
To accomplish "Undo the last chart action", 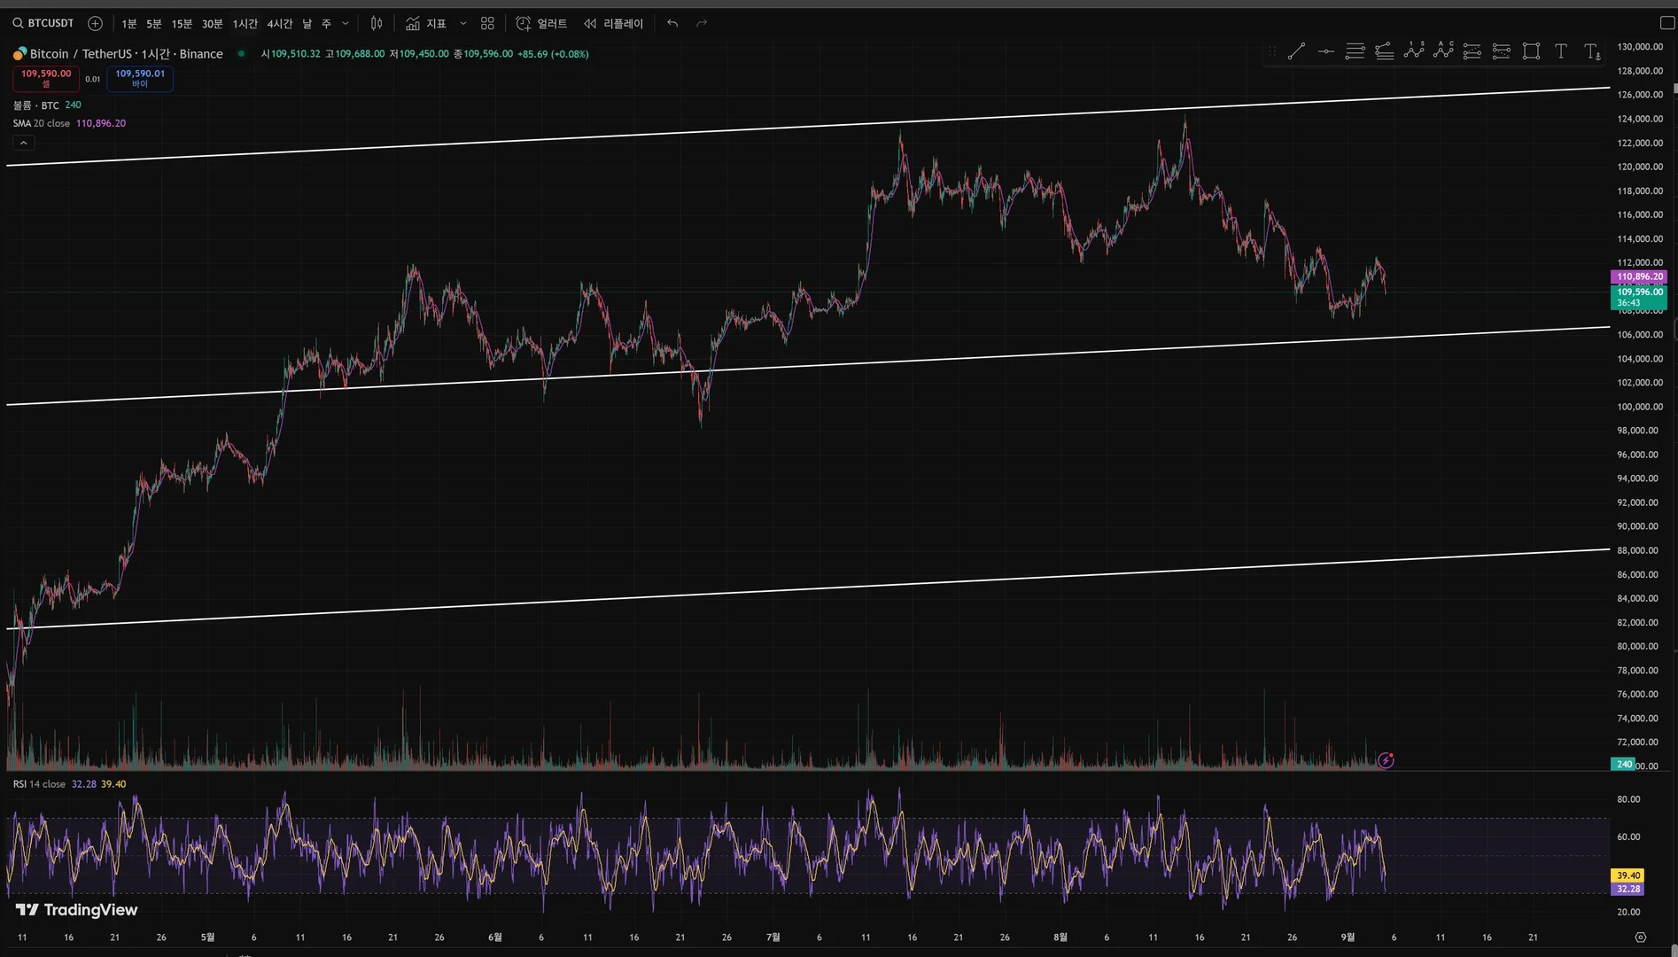I will pos(672,24).
